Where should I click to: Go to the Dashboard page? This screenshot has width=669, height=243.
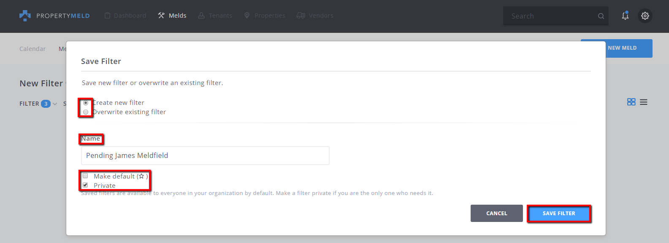click(x=125, y=16)
